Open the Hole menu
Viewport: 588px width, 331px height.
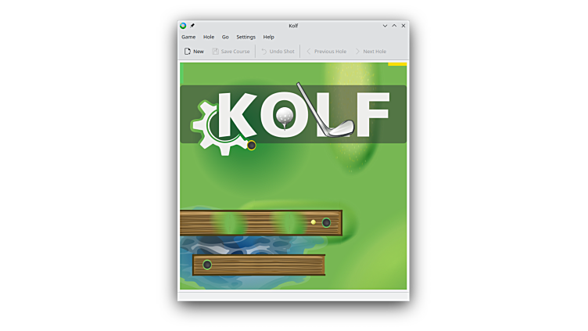coord(209,37)
